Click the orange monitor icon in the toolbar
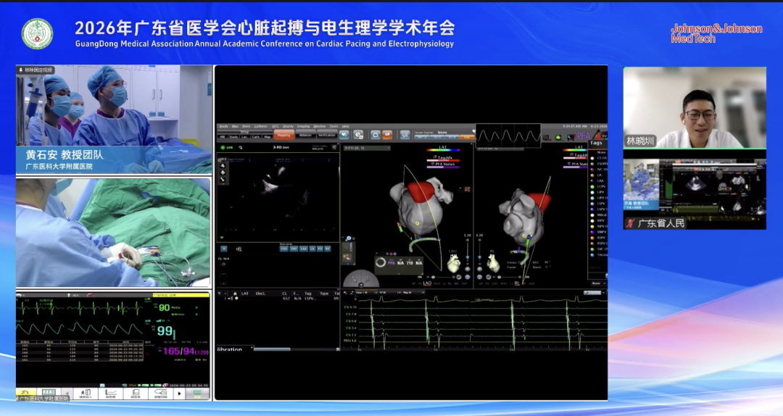783x416 pixels. pyautogui.click(x=387, y=135)
